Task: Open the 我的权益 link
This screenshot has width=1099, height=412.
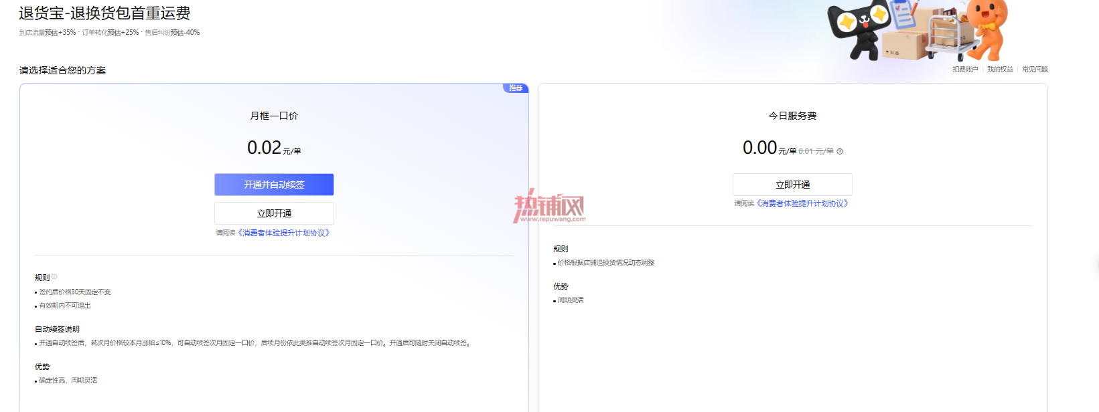Action: [1000, 70]
